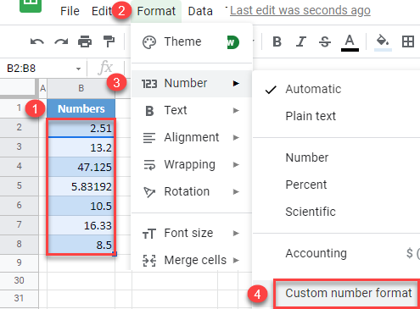Open the text color picker
This screenshot has height=309, width=420.
(350, 42)
